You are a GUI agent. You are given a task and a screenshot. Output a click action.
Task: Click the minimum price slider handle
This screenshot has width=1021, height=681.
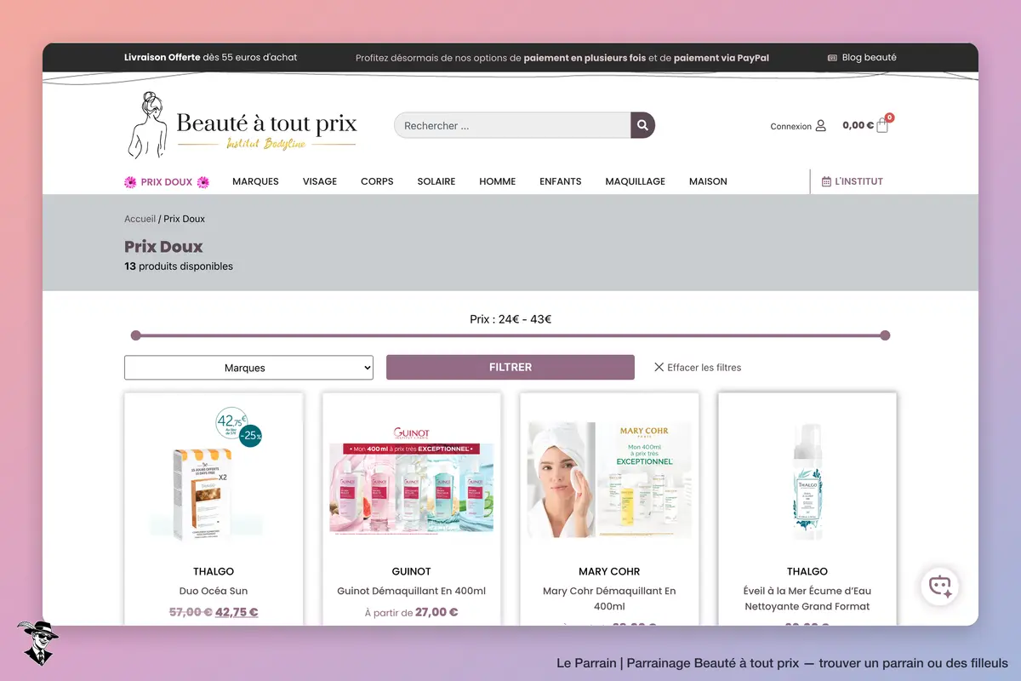135,335
